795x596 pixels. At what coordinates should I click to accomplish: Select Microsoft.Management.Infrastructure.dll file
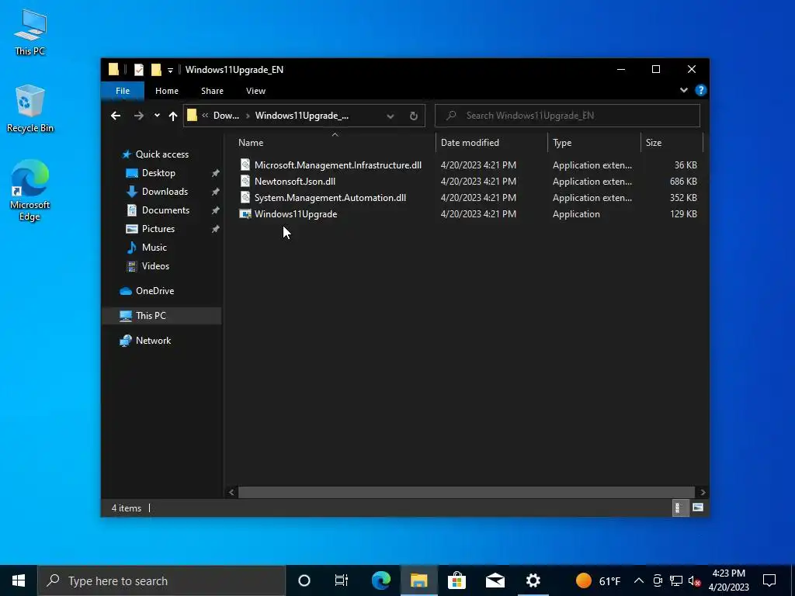[x=338, y=165]
